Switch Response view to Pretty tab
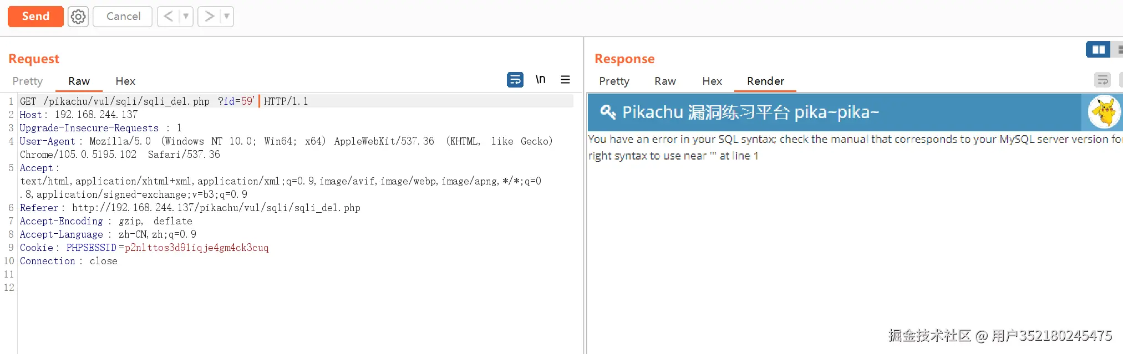The height and width of the screenshot is (354, 1123). coord(614,81)
